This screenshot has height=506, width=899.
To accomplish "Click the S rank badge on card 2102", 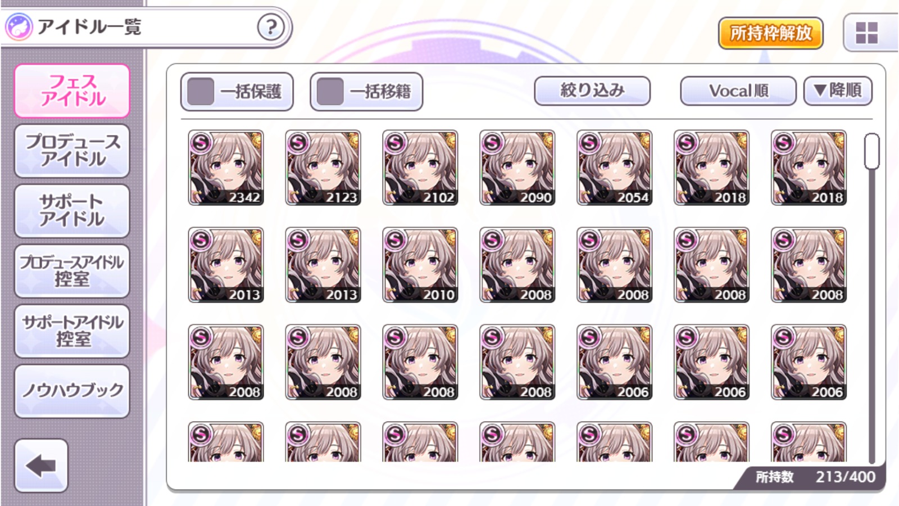I will coord(395,143).
